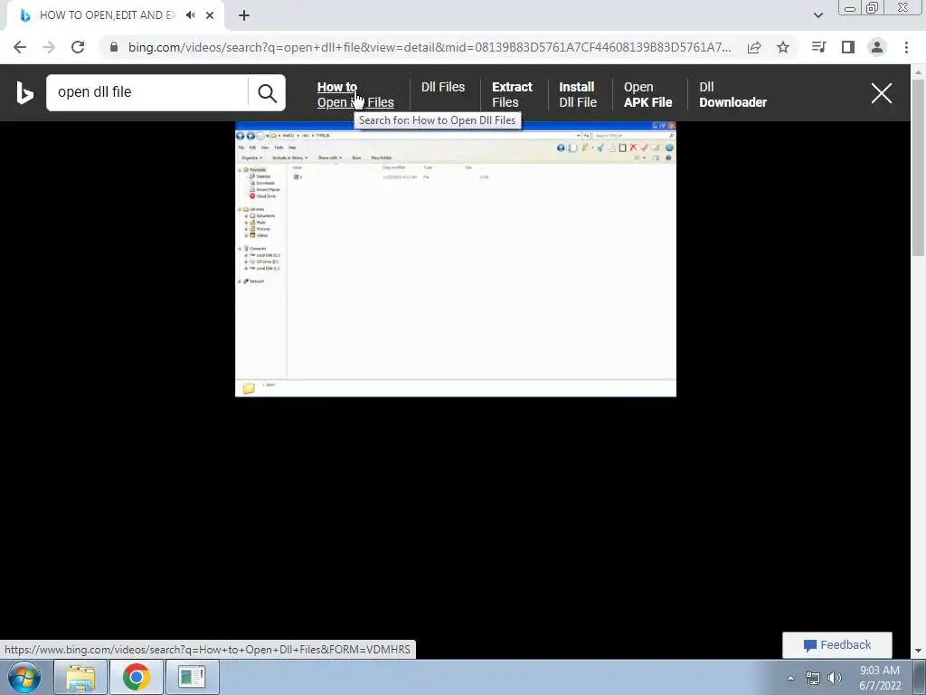Open the Install Dll File related search
Image resolution: width=926 pixels, height=695 pixels.
pyautogui.click(x=578, y=94)
